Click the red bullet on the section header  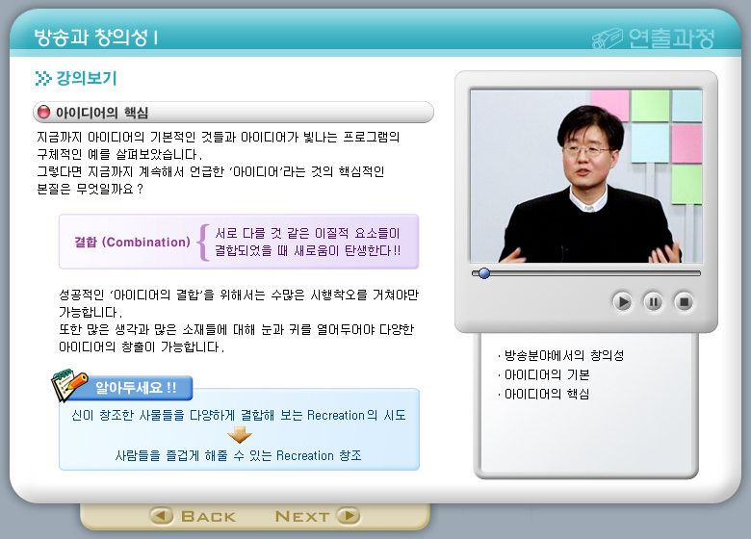(43, 113)
